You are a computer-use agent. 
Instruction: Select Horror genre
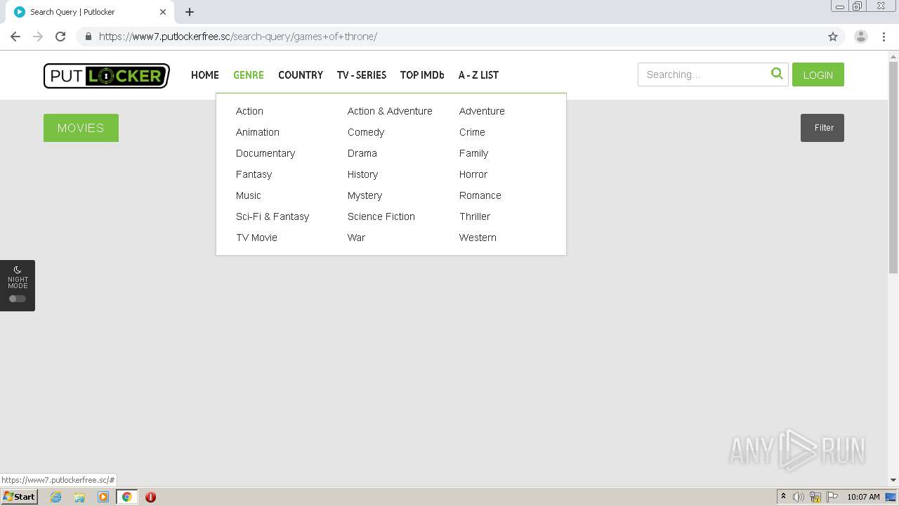tap(473, 174)
